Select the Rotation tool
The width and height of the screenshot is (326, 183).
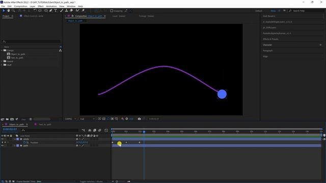tap(35, 10)
